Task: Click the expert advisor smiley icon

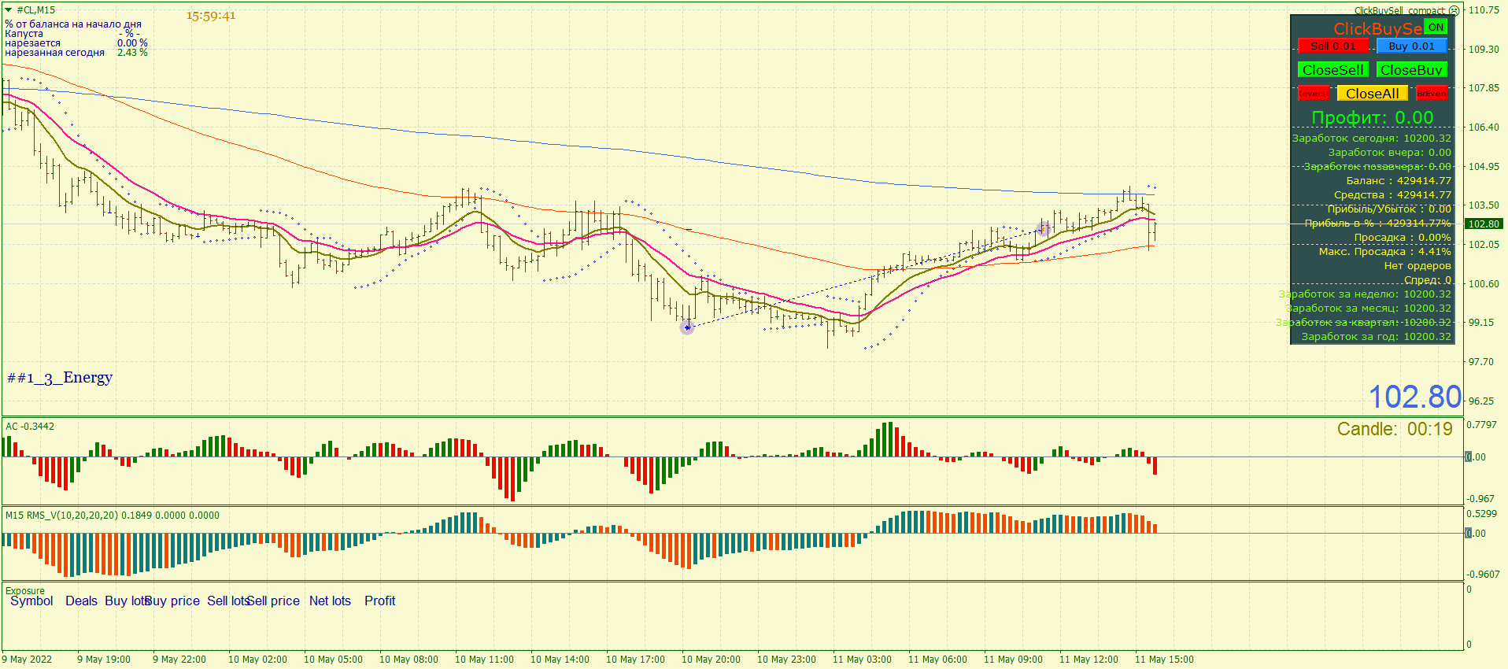Action: [x=1454, y=10]
